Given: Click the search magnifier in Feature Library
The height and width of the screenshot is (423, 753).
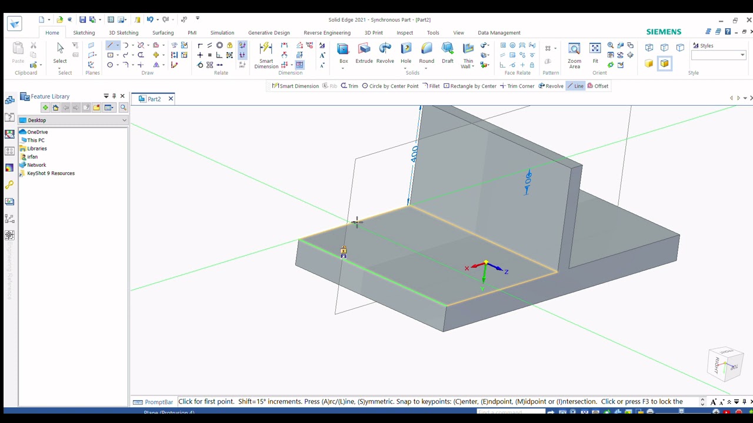Looking at the screenshot, I should click(x=124, y=108).
